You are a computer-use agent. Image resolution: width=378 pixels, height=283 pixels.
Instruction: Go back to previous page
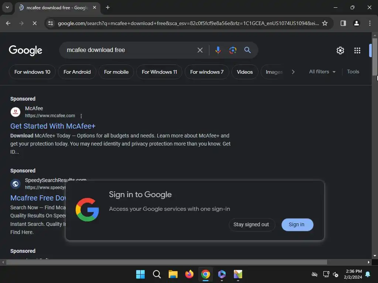click(8, 23)
